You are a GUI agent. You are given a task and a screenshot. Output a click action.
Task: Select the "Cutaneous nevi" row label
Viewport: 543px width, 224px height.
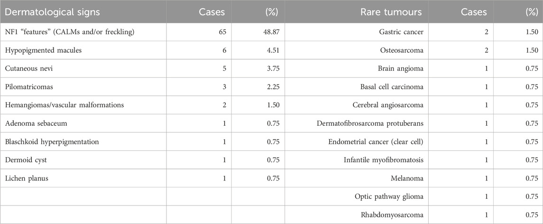click(29, 69)
